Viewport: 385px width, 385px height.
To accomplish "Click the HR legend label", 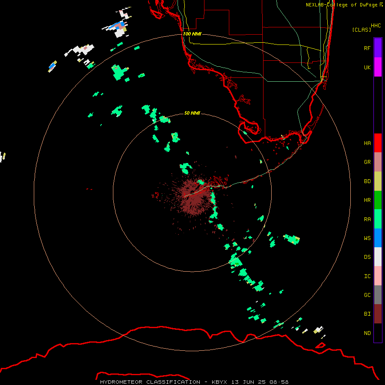I will [x=367, y=200].
